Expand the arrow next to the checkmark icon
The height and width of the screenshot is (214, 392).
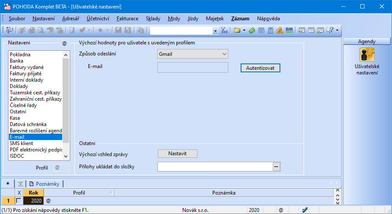89,30
